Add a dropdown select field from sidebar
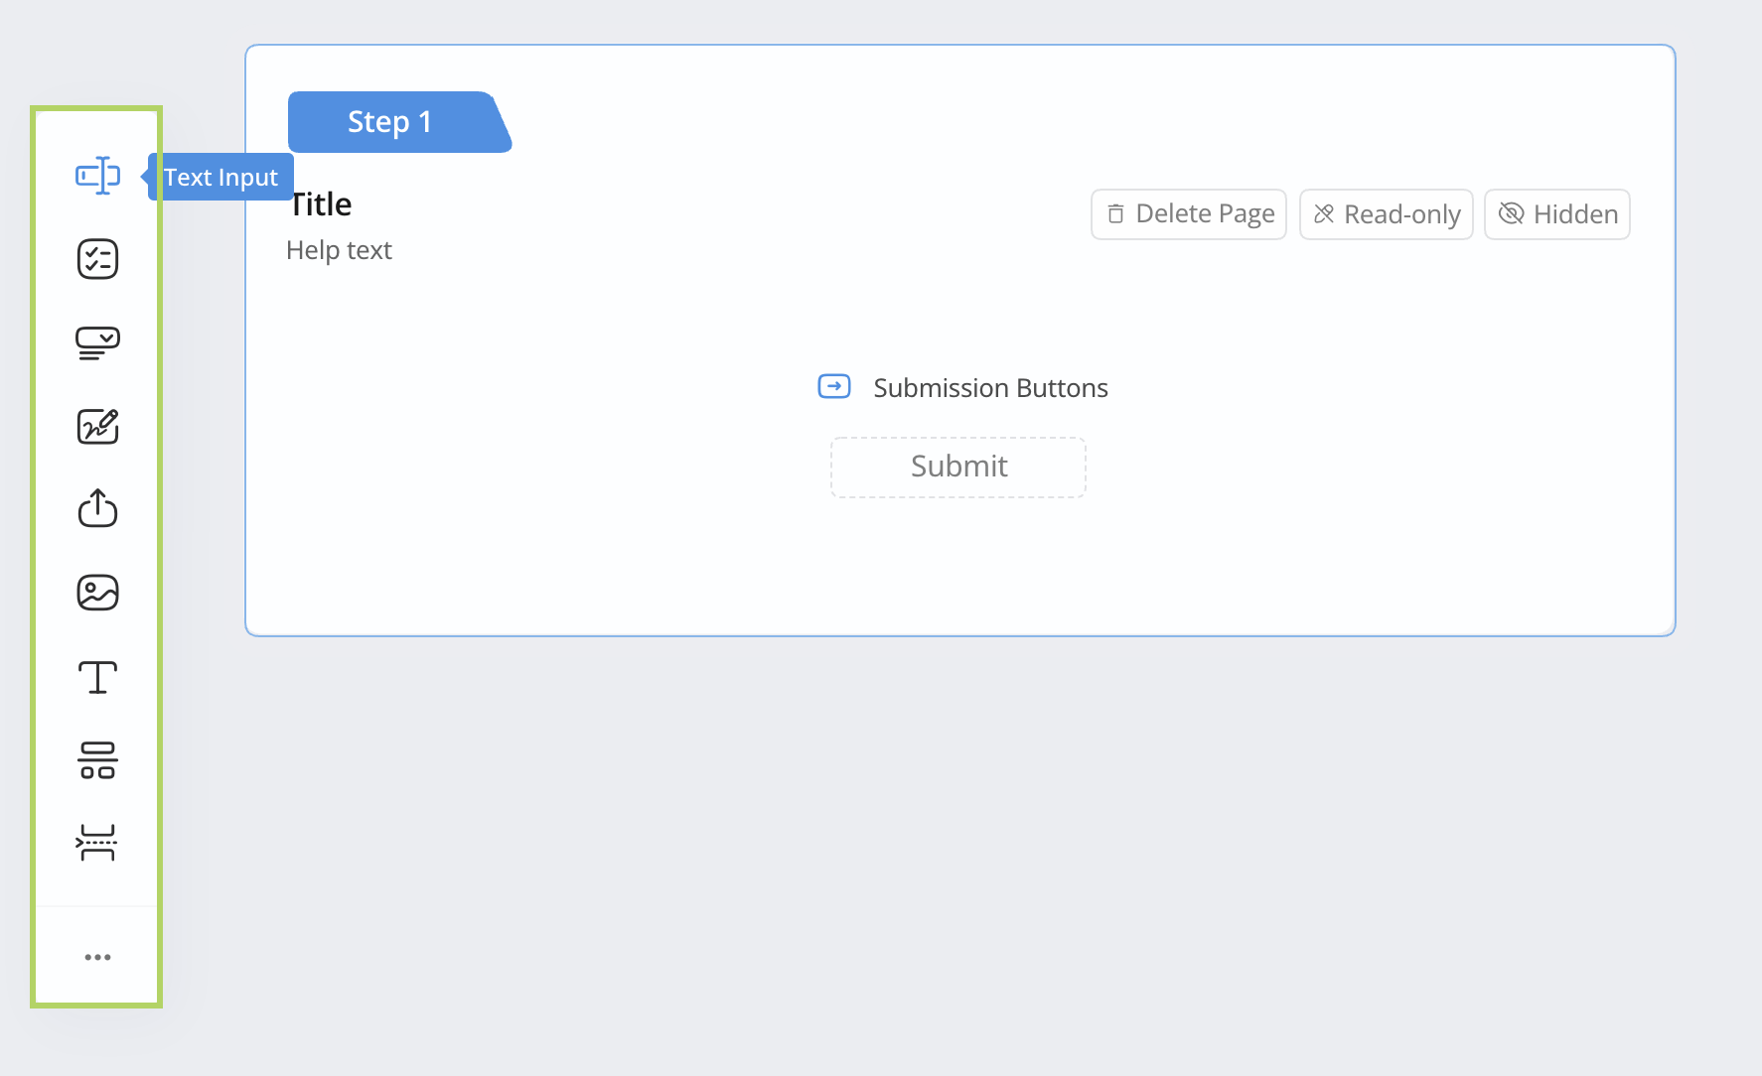The height and width of the screenshot is (1076, 1762). pos(97,342)
